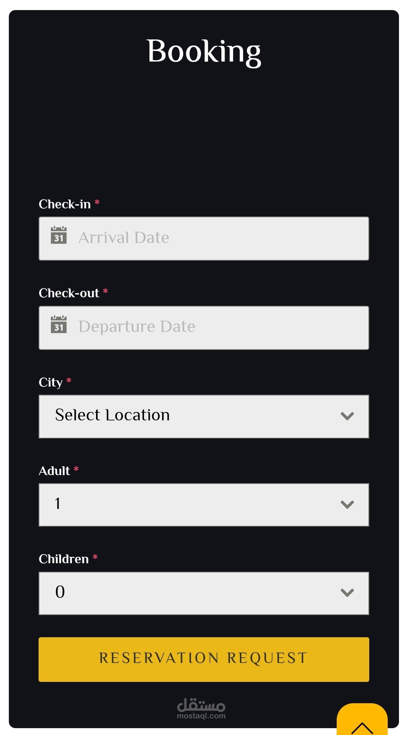Click the chevron arrow in Children field
This screenshot has height=735, width=403.
[x=347, y=593]
